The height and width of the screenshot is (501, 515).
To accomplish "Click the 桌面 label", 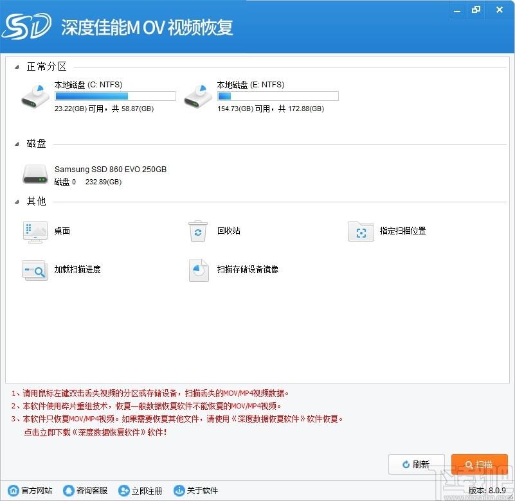I will tap(62, 231).
